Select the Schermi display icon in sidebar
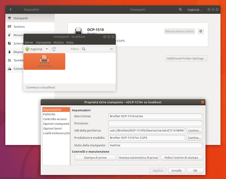Screen dimensions: 226x179 10,43
